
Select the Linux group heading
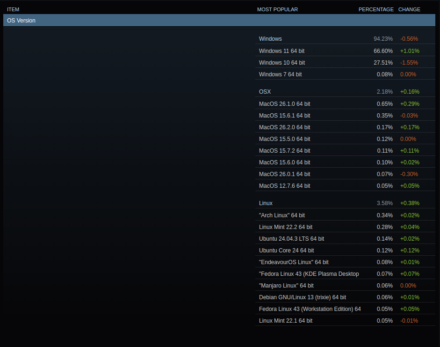click(x=266, y=203)
